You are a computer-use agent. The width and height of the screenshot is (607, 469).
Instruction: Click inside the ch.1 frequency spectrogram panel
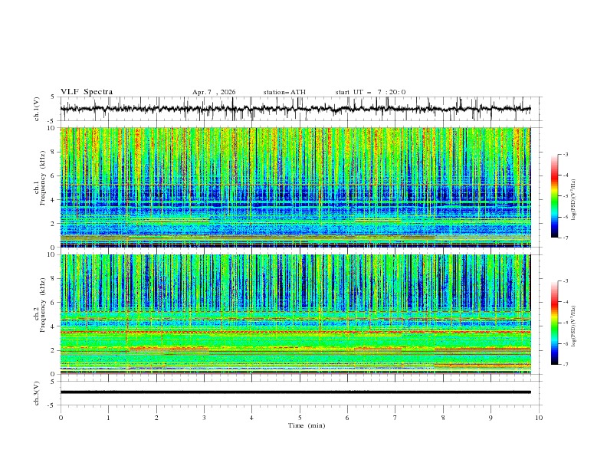pos(295,187)
